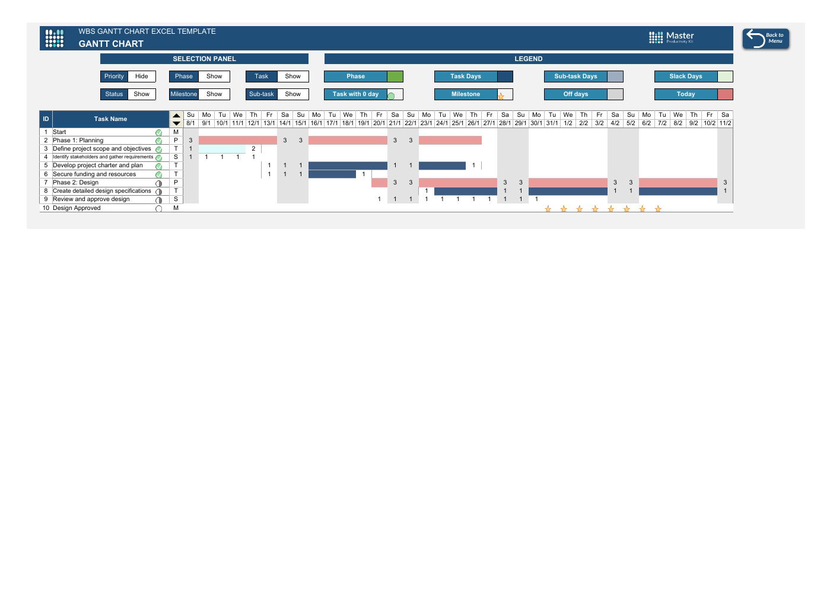Viewport: 833px width, 589px height.
Task: Click the LEGEND header bar
Action: 529,59
